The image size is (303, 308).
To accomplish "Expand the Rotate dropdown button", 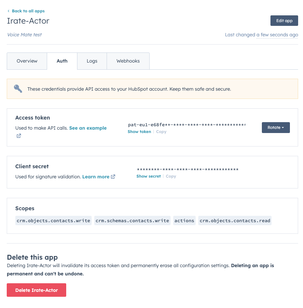I will (276, 128).
